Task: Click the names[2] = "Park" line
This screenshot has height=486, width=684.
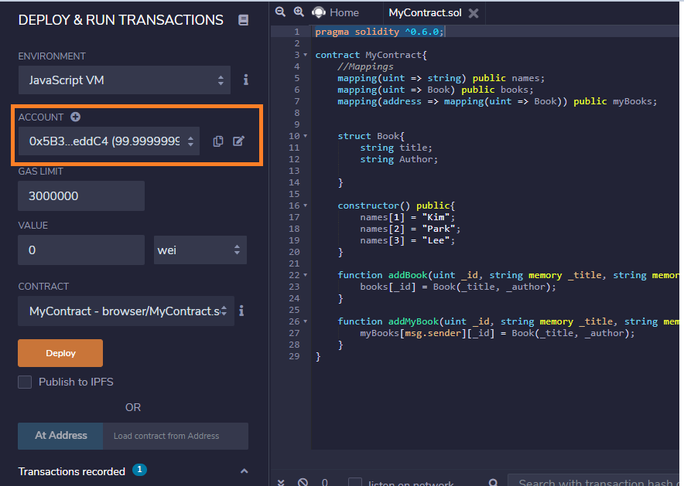Action: click(x=410, y=229)
